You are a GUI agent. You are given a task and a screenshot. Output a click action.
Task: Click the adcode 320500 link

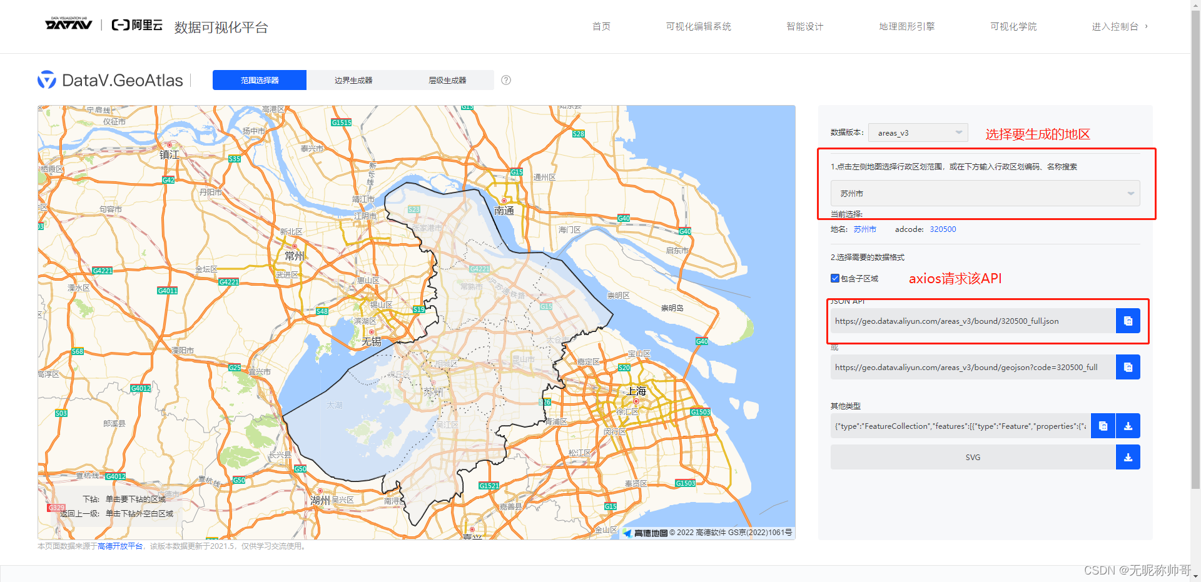943,229
